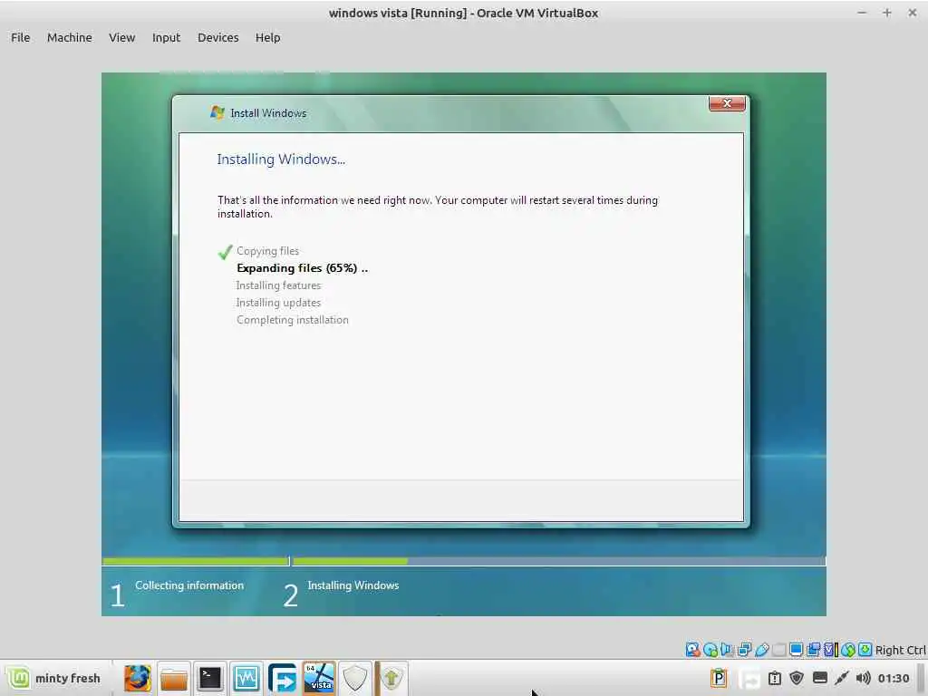Open the minty fresh Mint menu
Viewport: 928px width, 696px height.
point(53,678)
